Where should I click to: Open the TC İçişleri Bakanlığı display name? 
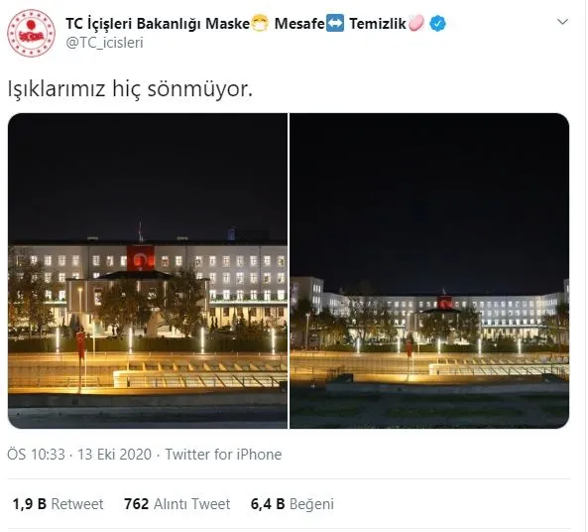[158, 24]
